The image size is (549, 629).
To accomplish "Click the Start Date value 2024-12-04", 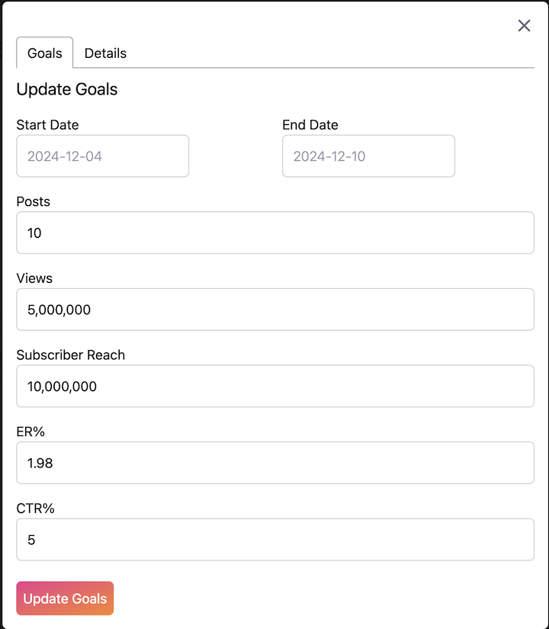I will click(x=102, y=156).
